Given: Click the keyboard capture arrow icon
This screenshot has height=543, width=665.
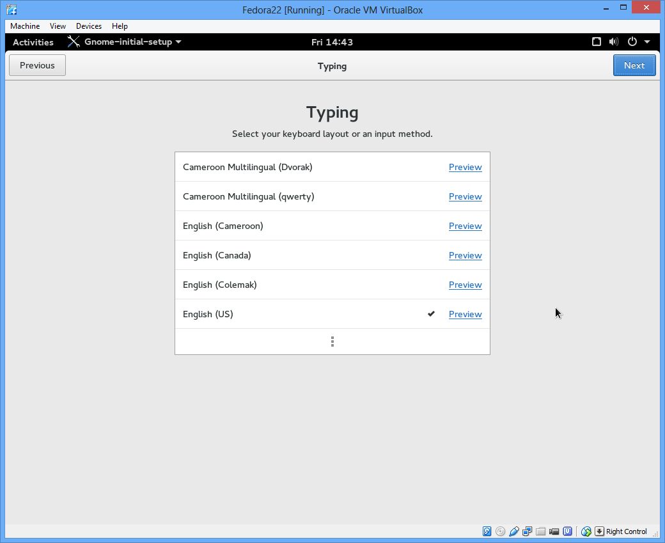Looking at the screenshot, I should 599,531.
